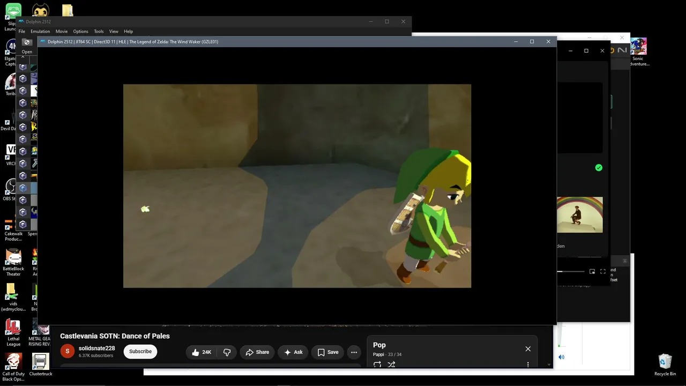The height and width of the screenshot is (386, 686).
Task: Open the BattleBlock Theater desktop shortcut
Action: [x=13, y=263]
